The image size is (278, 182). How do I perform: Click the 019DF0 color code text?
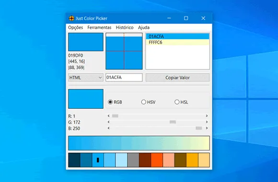(76, 56)
